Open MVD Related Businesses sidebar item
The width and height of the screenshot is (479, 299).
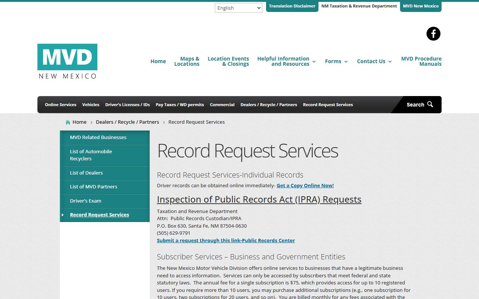pyautogui.click(x=105, y=138)
